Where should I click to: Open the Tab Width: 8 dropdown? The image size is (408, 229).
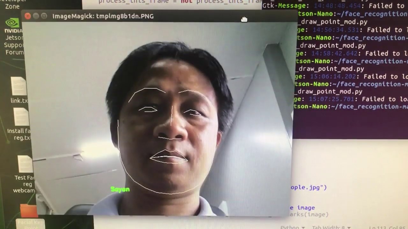331,227
